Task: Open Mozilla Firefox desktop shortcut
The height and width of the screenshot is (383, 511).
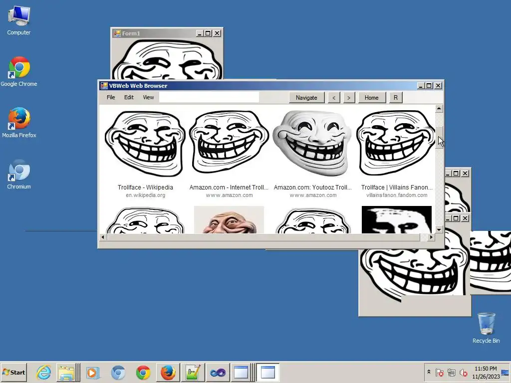Action: point(19,123)
